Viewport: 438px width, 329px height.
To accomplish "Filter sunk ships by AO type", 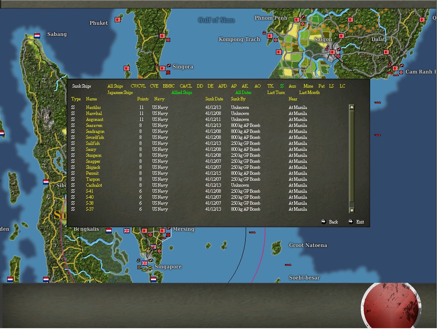I will (x=258, y=86).
